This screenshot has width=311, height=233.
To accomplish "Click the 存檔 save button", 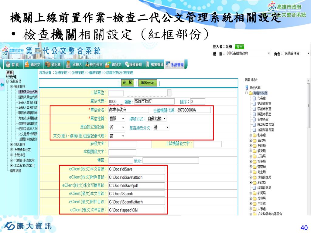I will [x=127, y=83].
